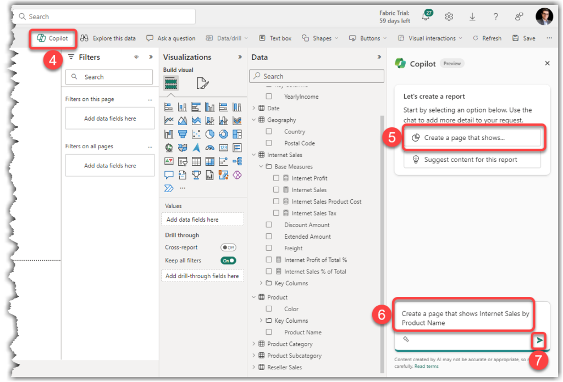Switch to Explore this data
563x382 pixels.
[x=108, y=38]
